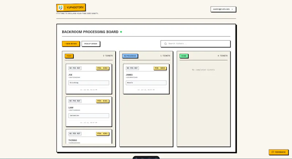Screen dimensions: 292x159
Task: Click the 1 Tickets count in In Progress
Action: [165, 56]
